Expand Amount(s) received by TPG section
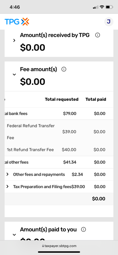 pyautogui.click(x=14, y=41)
